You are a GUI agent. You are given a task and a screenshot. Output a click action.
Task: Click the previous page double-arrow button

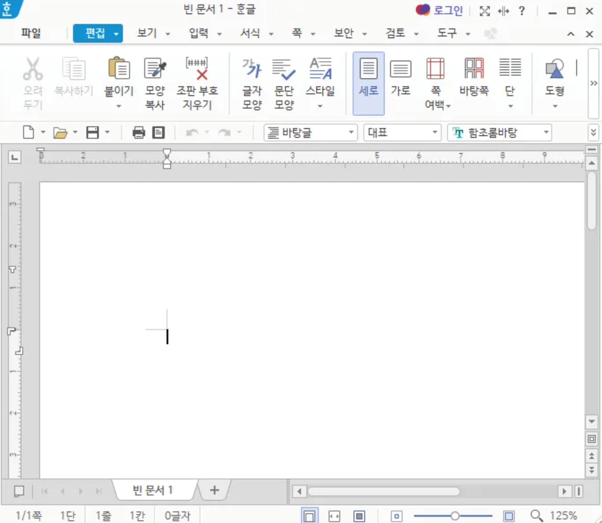[592, 456]
